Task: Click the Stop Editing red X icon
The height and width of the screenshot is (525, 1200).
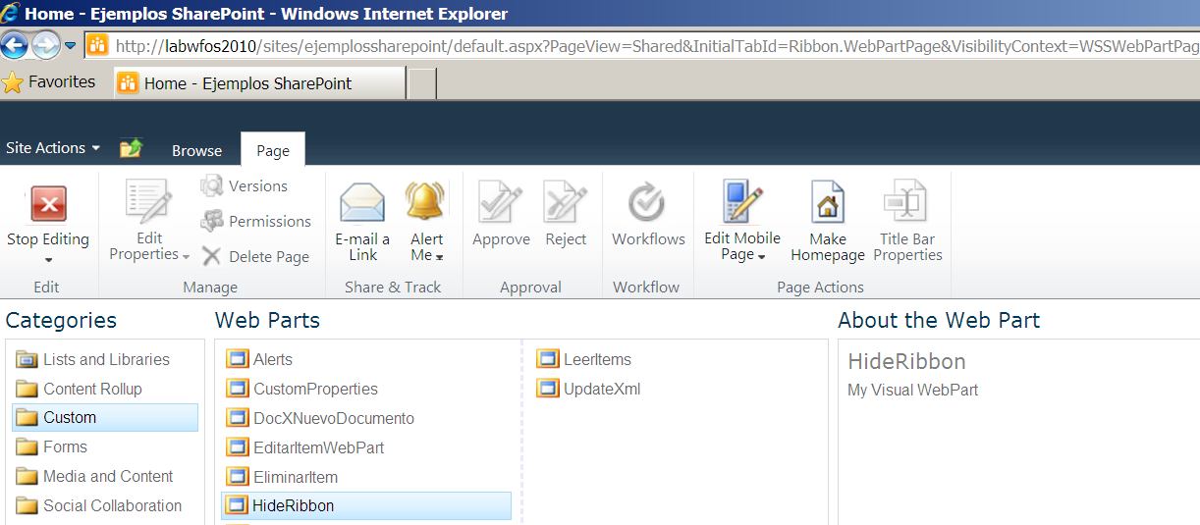Action: click(48, 205)
